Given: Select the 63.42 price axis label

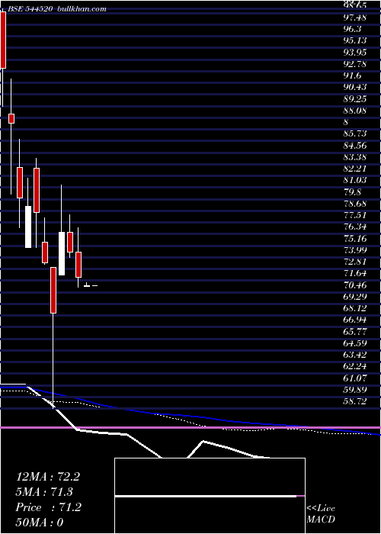Looking at the screenshot, I should click(355, 355).
